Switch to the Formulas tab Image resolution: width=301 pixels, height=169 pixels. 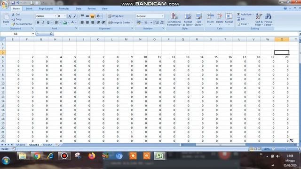[x=64, y=8]
